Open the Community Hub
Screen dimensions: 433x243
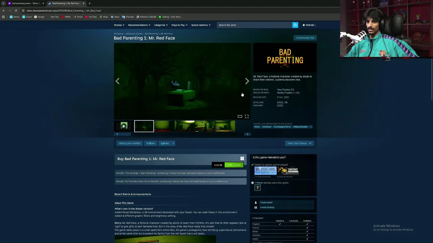305,38
